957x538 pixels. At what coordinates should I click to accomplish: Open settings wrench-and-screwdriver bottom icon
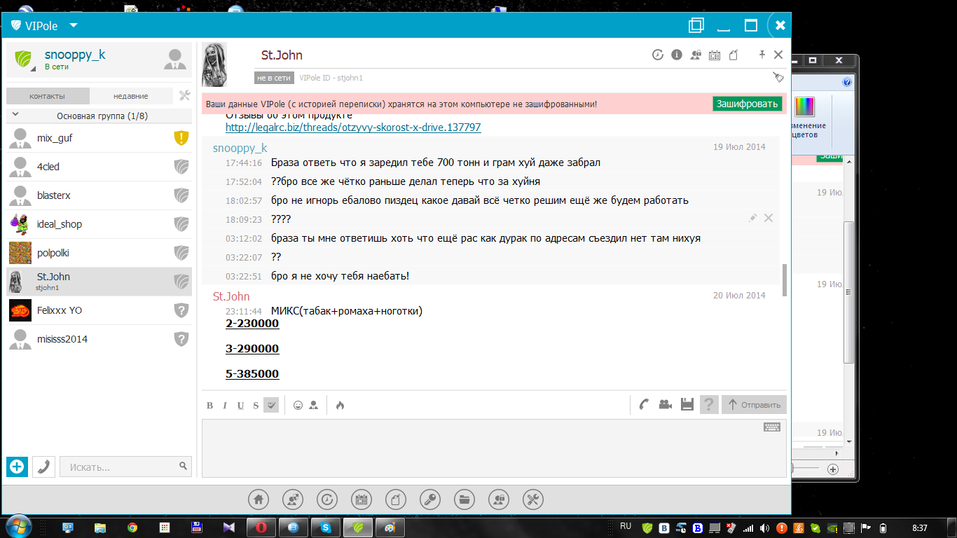(x=533, y=499)
